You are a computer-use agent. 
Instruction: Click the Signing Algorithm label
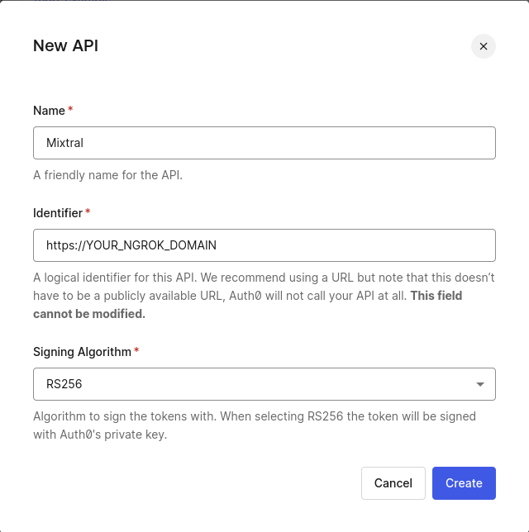[x=82, y=351]
